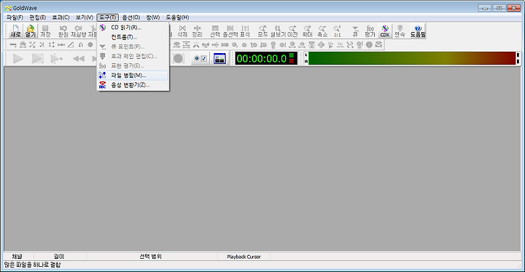
Task: Click the round record button
Action: pyautogui.click(x=178, y=59)
